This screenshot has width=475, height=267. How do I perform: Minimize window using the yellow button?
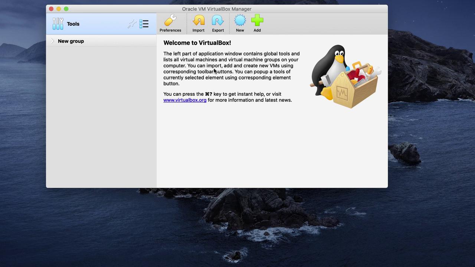[59, 9]
